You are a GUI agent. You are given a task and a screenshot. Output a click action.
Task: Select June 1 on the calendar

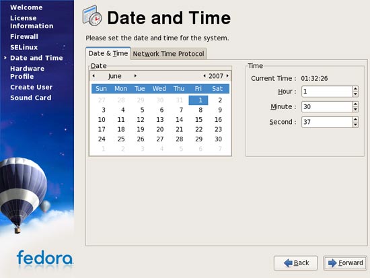(198, 100)
